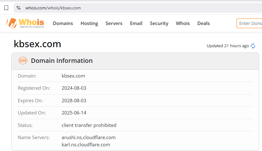Click the 'Updated On:' label
The width and height of the screenshot is (262, 151).
[x=32, y=113]
